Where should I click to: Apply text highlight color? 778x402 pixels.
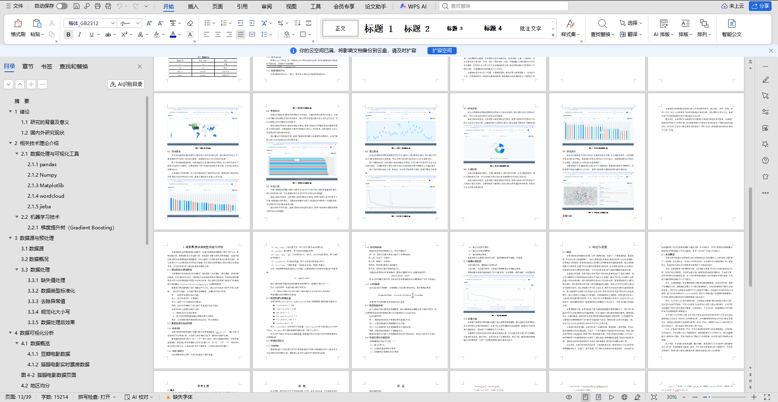(157, 34)
